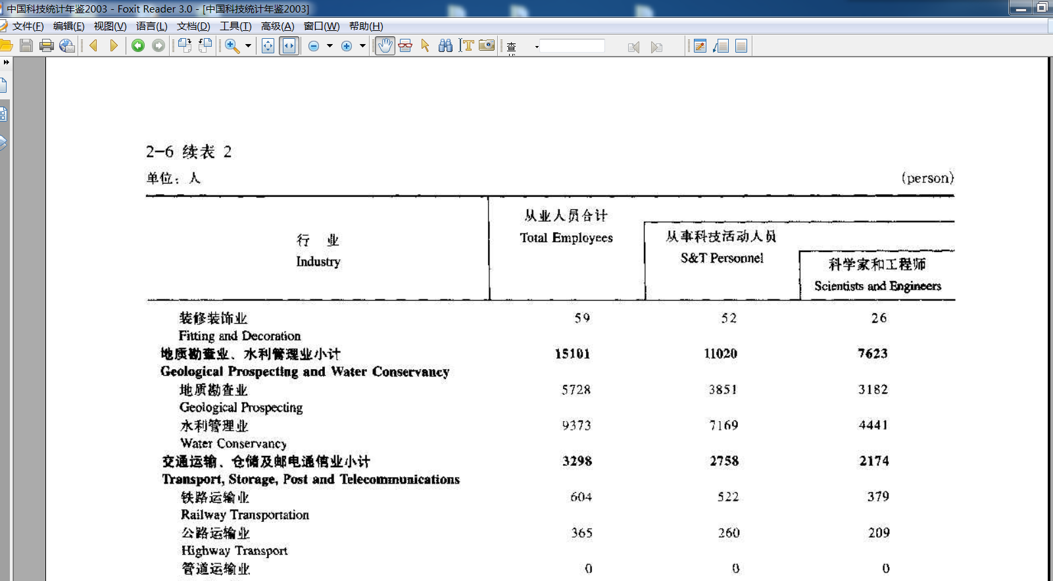Click the 'S&T Personnel' column header text
Viewport: 1053px width, 581px height.
722,258
